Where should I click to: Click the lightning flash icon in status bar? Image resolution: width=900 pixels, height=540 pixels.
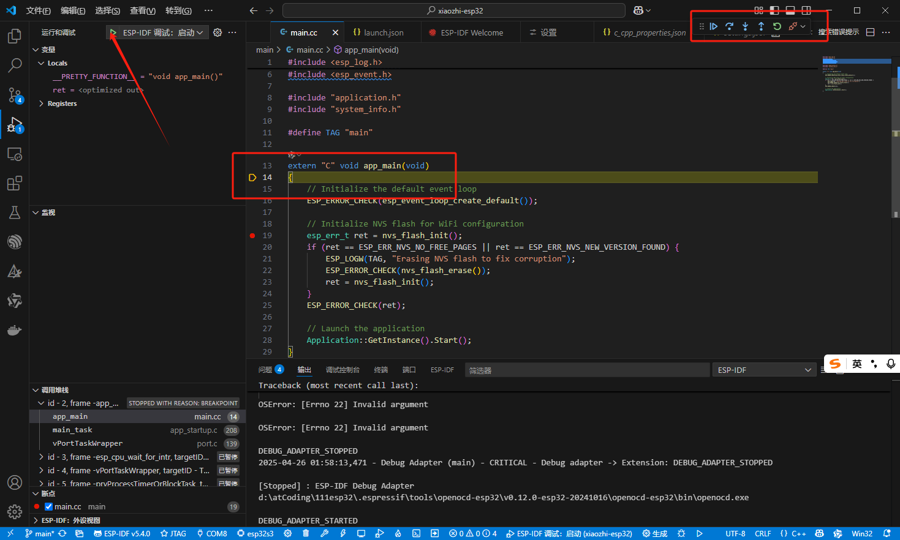tap(342, 534)
